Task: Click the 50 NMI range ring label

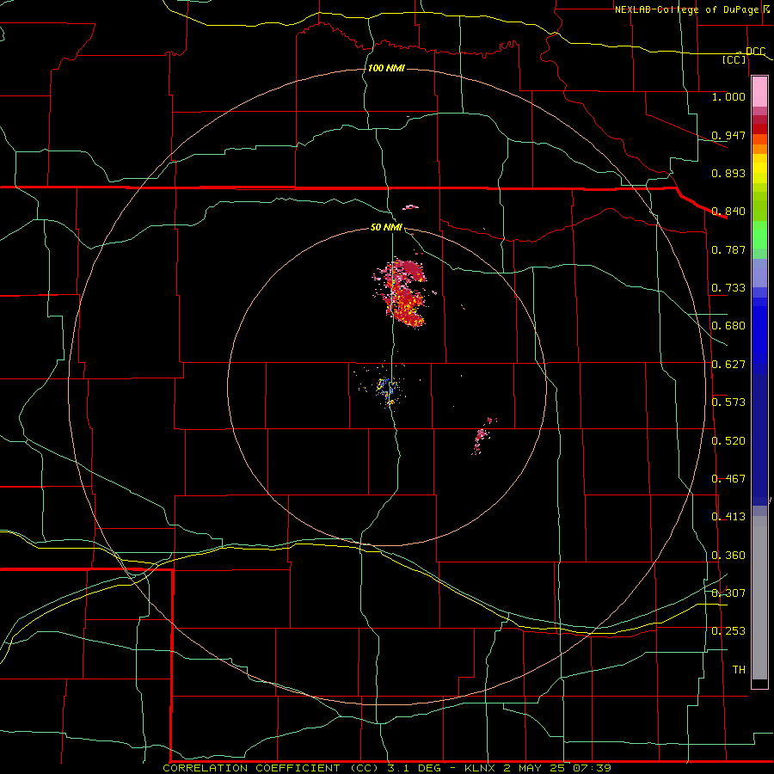Action: [386, 227]
